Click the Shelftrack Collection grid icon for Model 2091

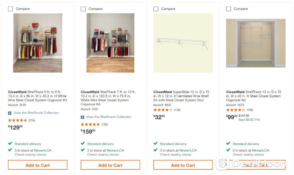point(82,117)
